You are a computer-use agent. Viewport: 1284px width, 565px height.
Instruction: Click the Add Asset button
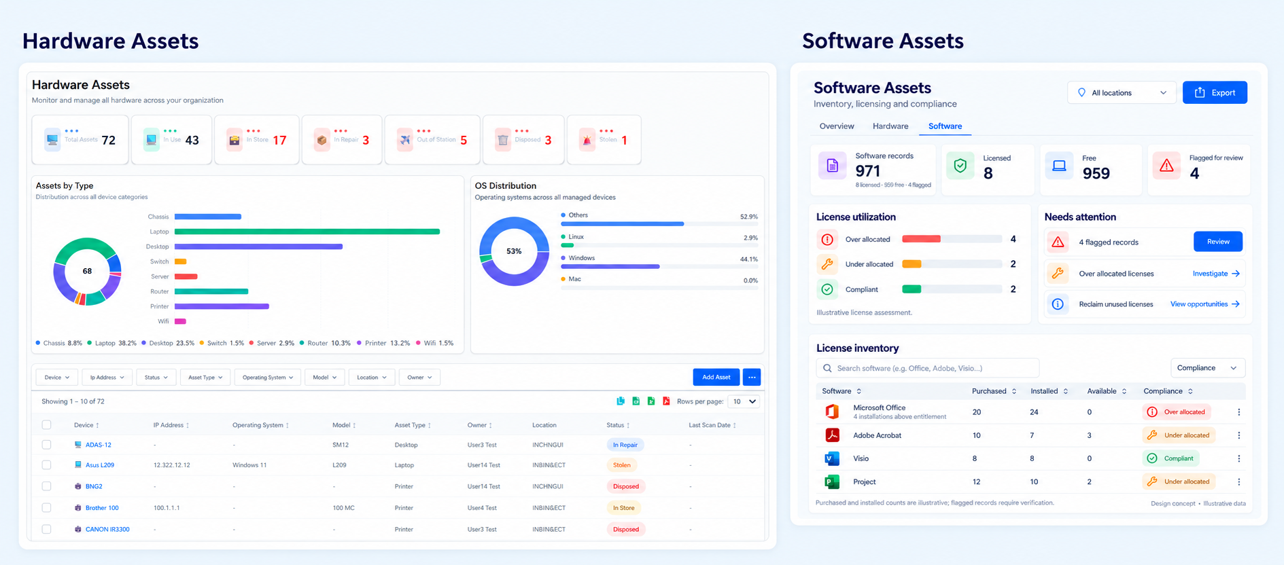(x=716, y=377)
